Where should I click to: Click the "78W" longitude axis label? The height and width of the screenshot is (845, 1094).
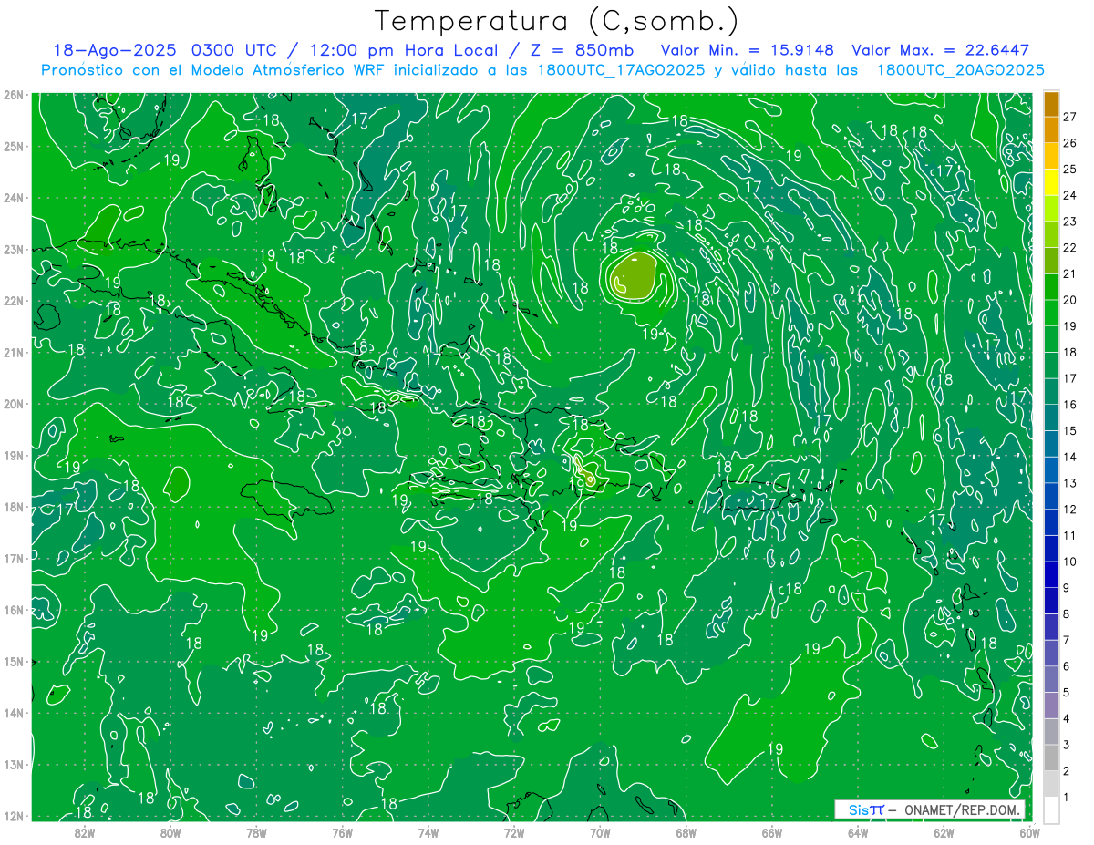(x=256, y=832)
